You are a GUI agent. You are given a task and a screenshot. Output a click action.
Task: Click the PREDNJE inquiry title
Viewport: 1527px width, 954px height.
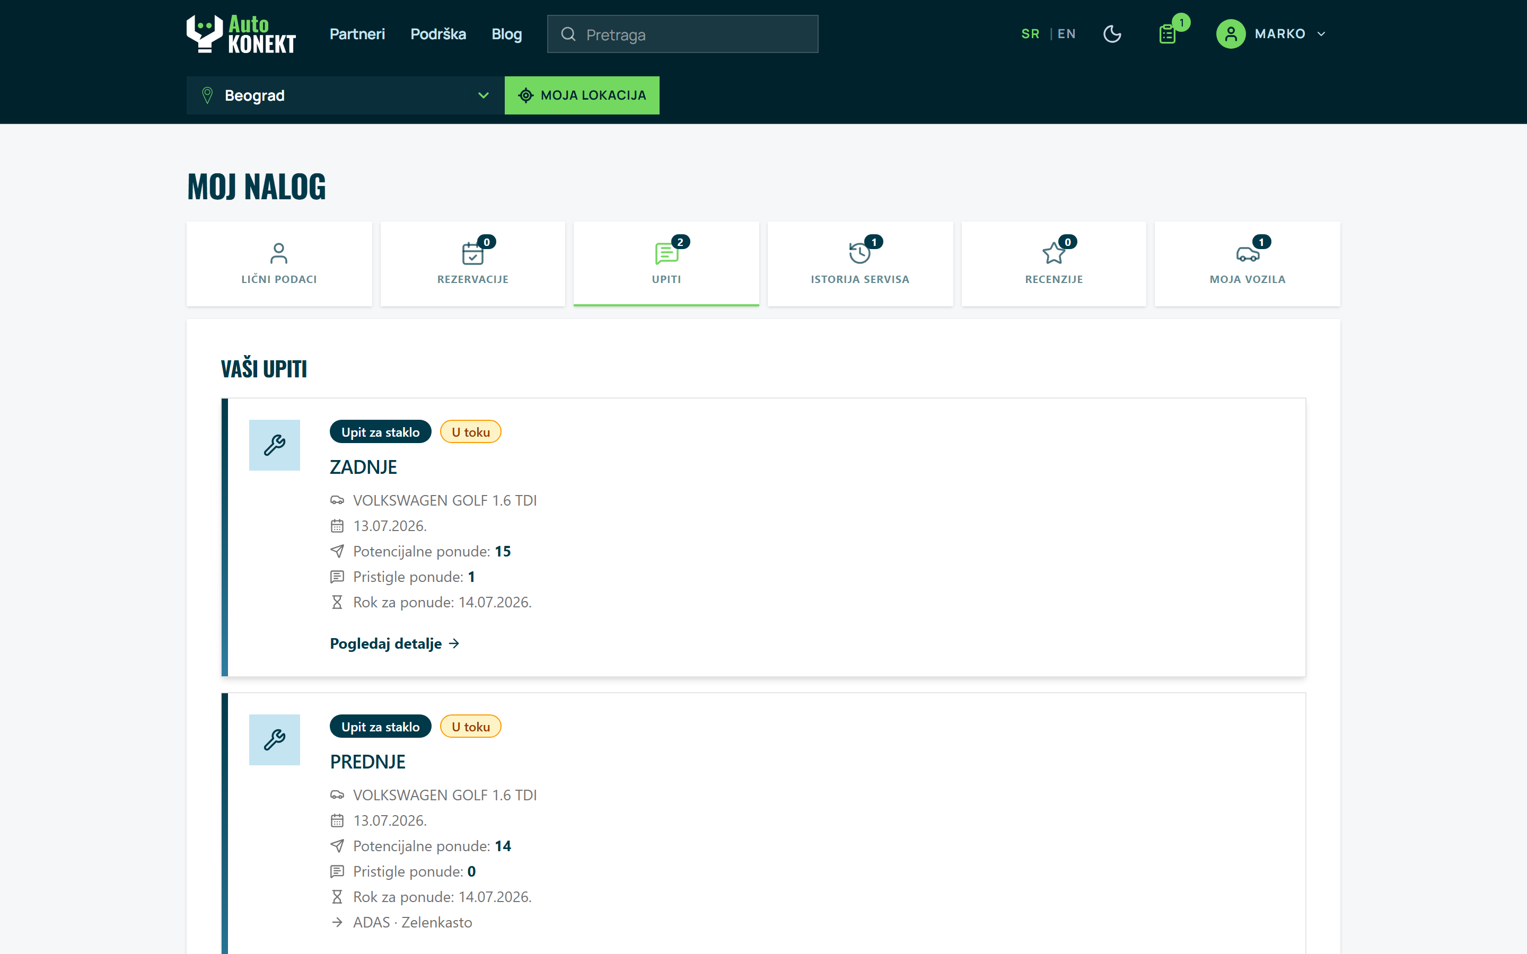[x=368, y=762]
